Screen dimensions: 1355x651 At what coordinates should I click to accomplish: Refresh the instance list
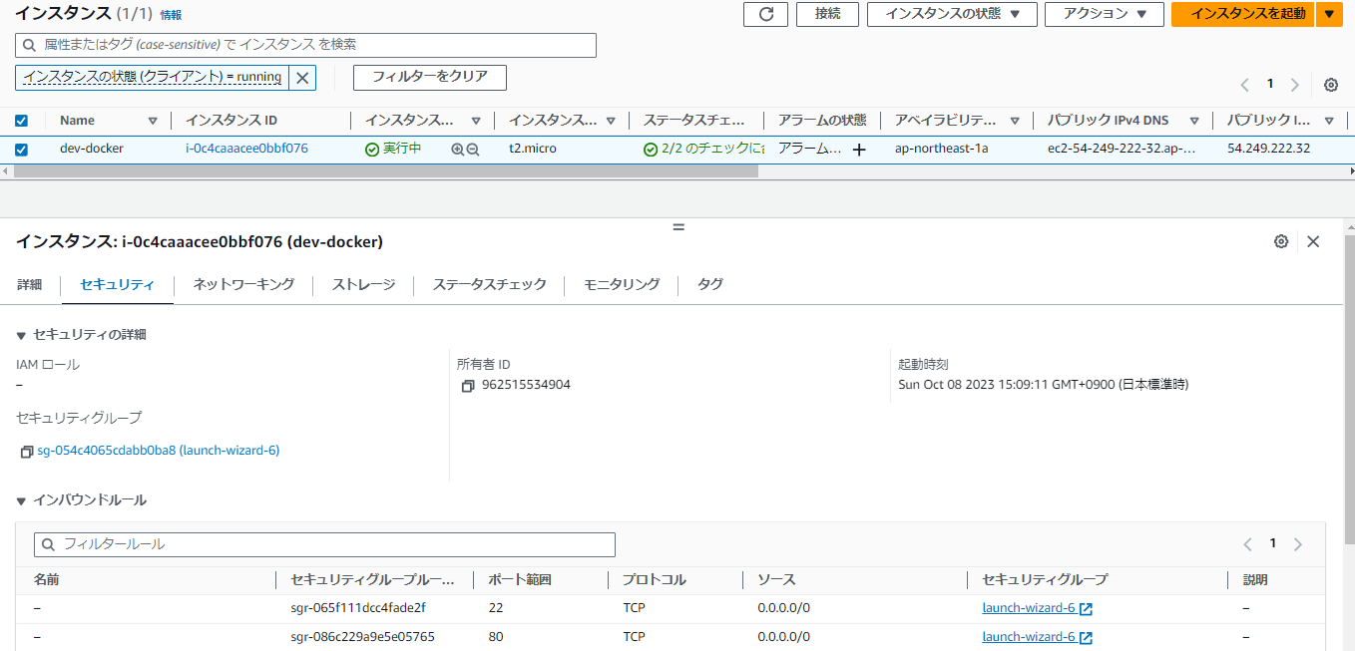(765, 14)
